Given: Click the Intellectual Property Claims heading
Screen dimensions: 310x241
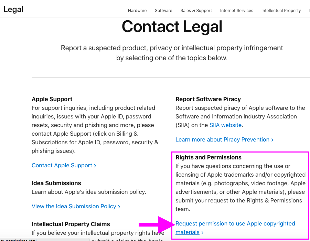Looking at the screenshot, I should (71, 224).
